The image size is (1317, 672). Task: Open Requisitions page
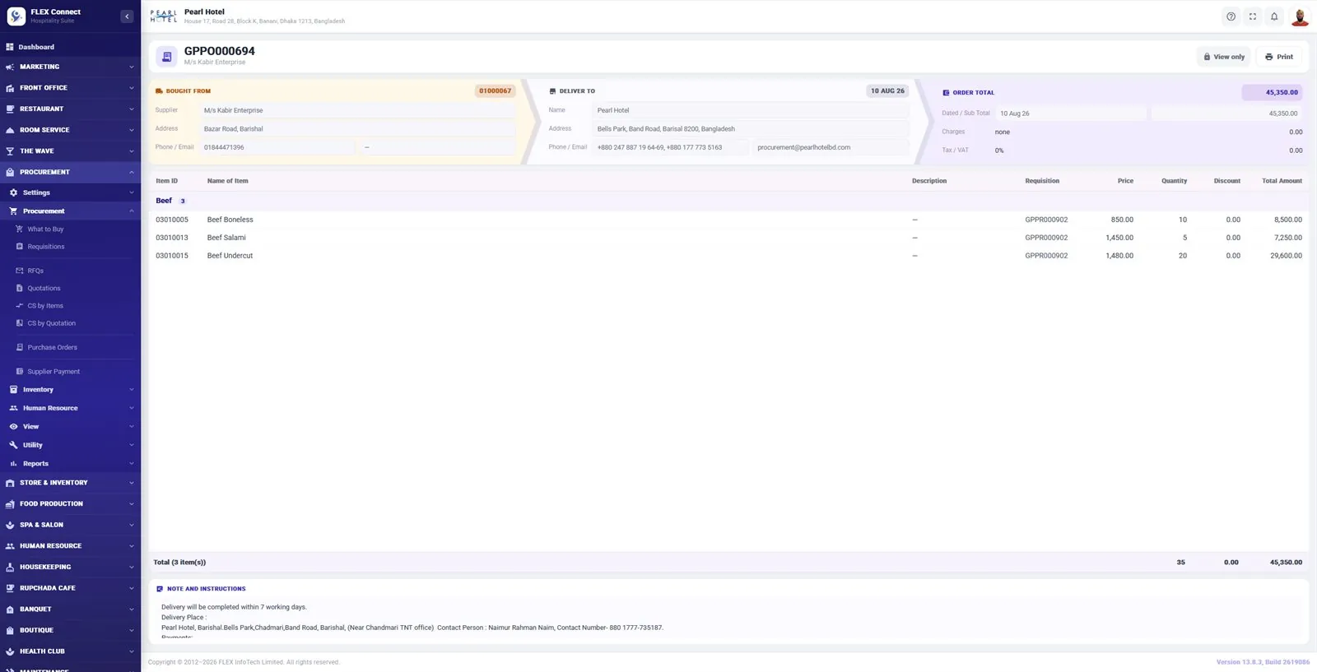46,247
